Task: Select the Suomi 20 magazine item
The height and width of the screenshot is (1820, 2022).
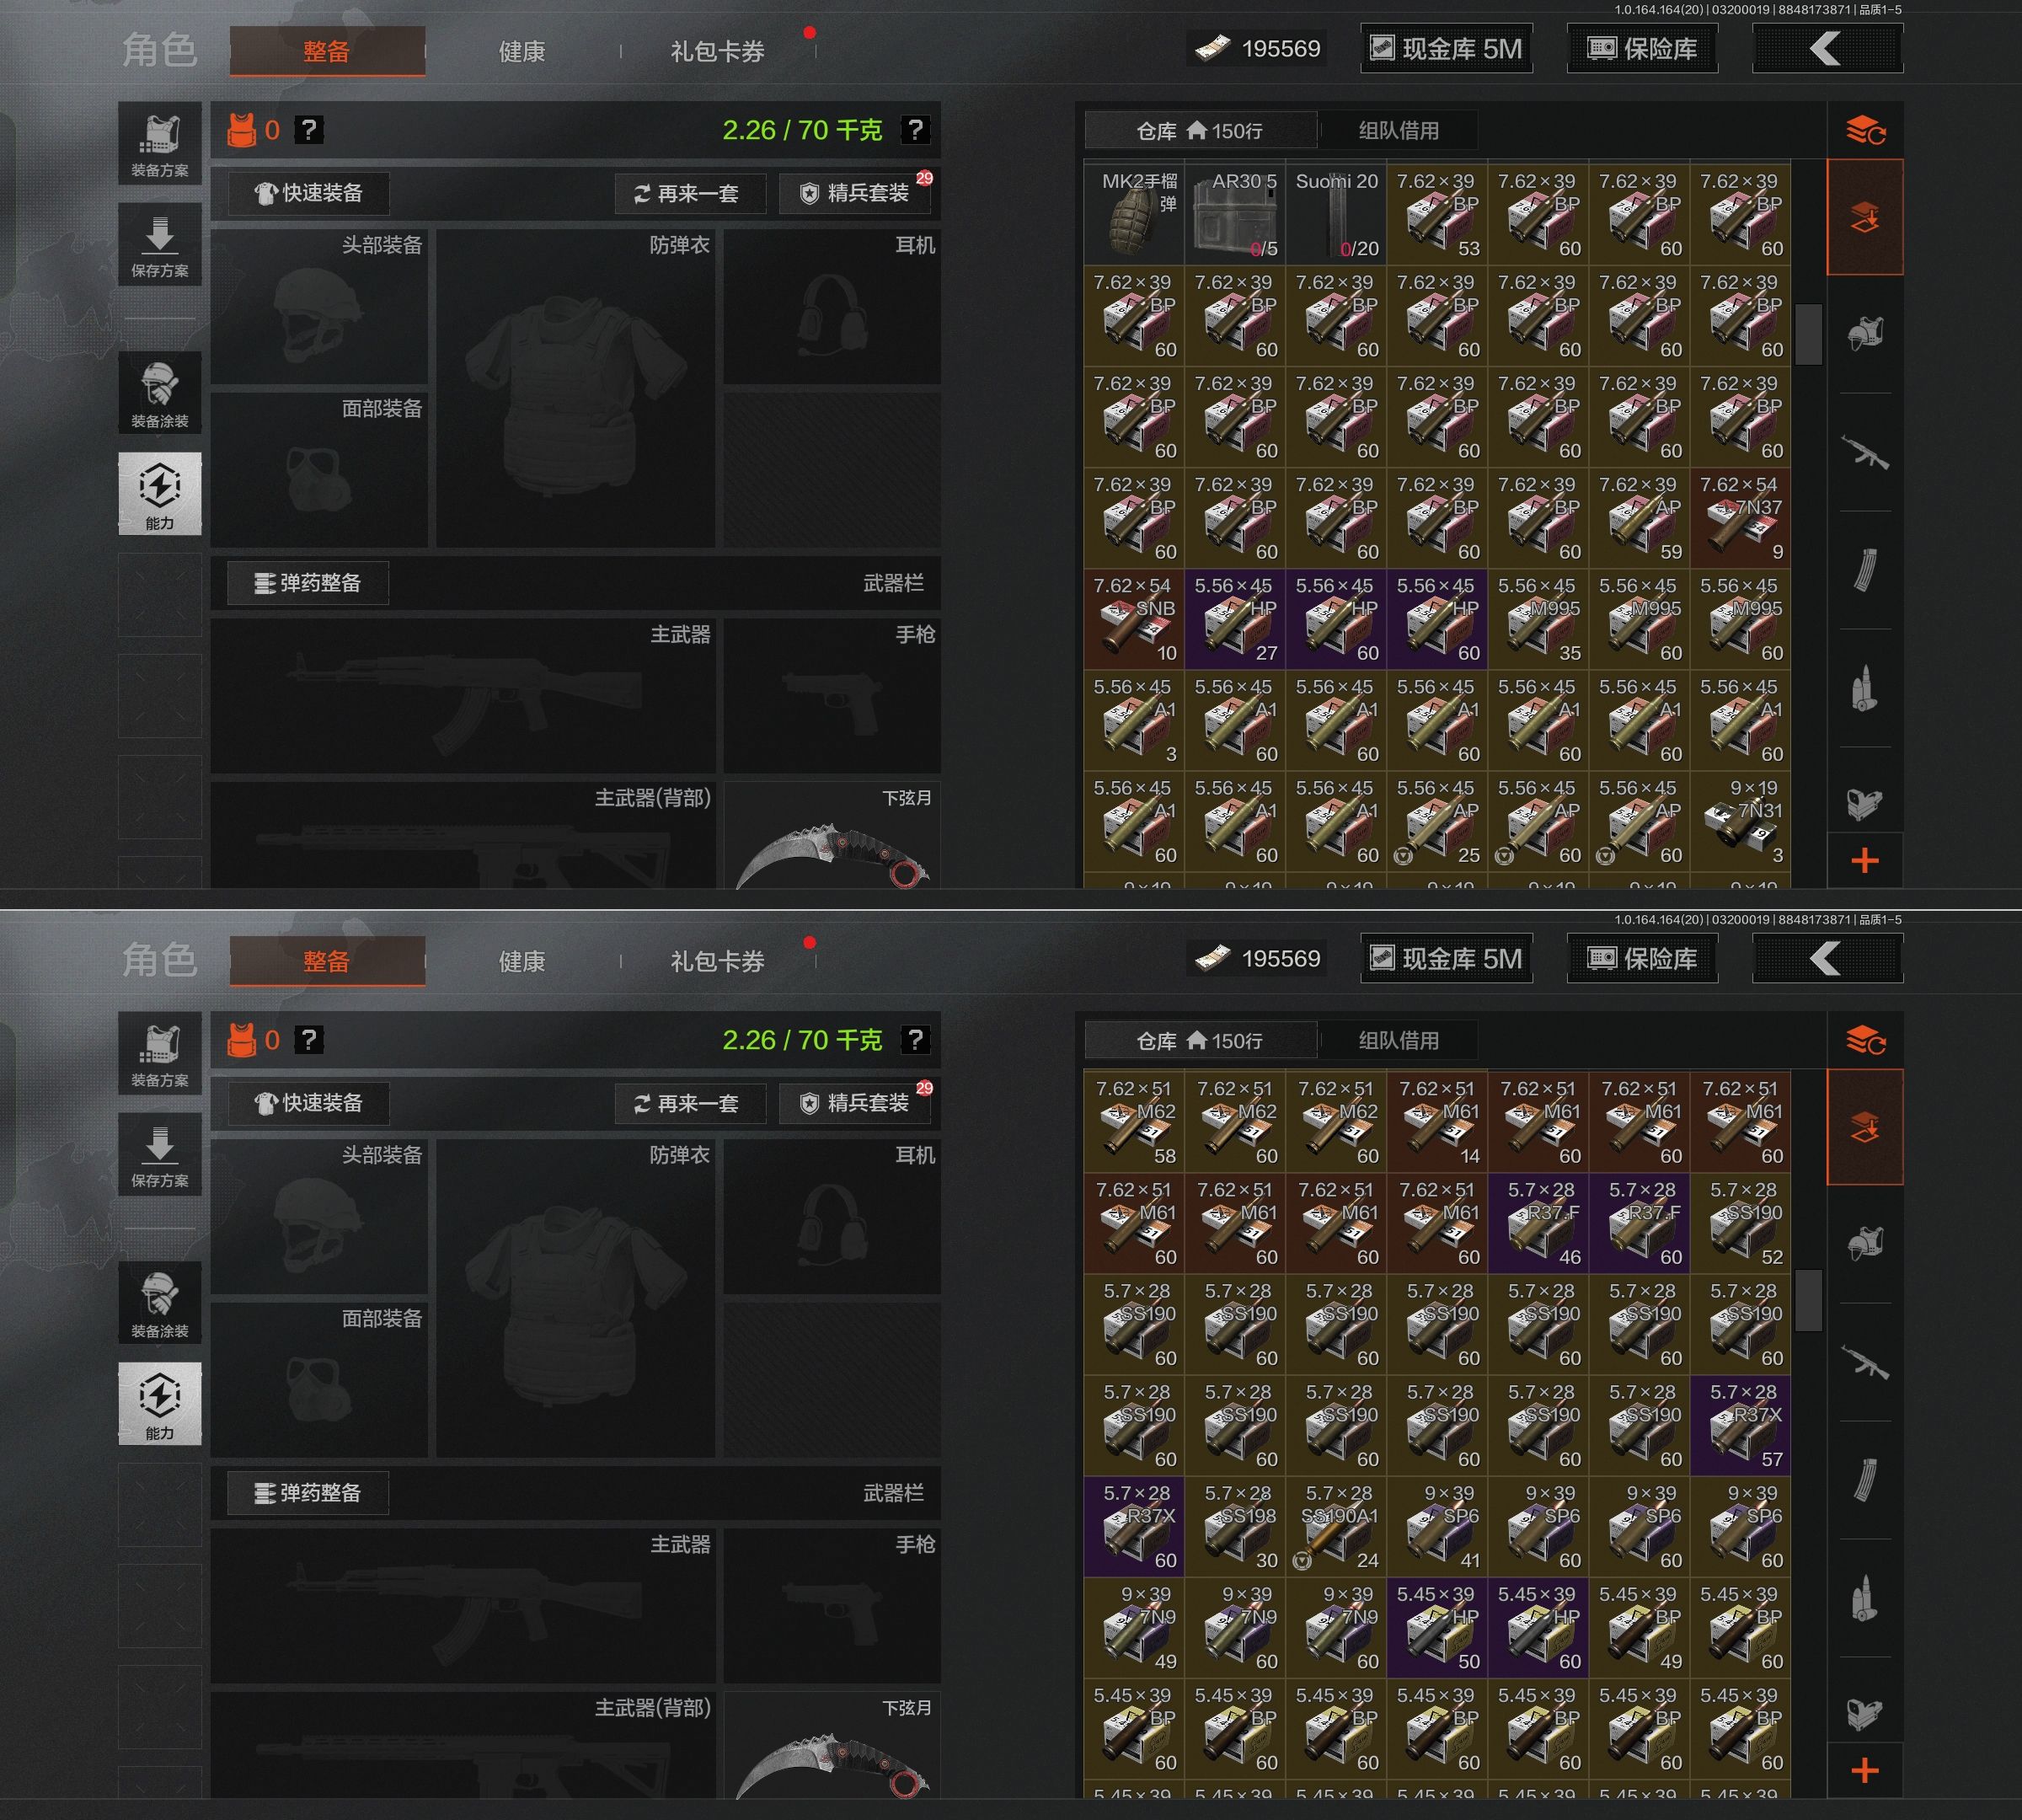Action: (x=1336, y=213)
